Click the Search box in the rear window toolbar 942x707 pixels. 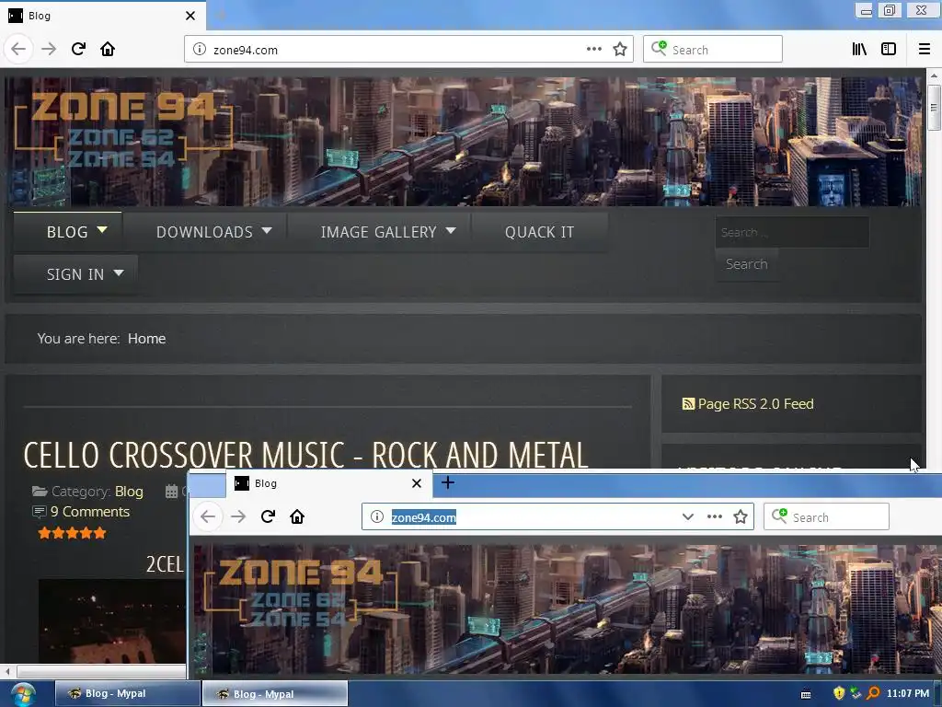(713, 50)
